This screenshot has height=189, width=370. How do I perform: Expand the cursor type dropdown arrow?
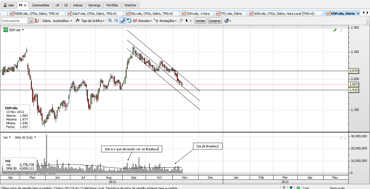tap(191, 21)
